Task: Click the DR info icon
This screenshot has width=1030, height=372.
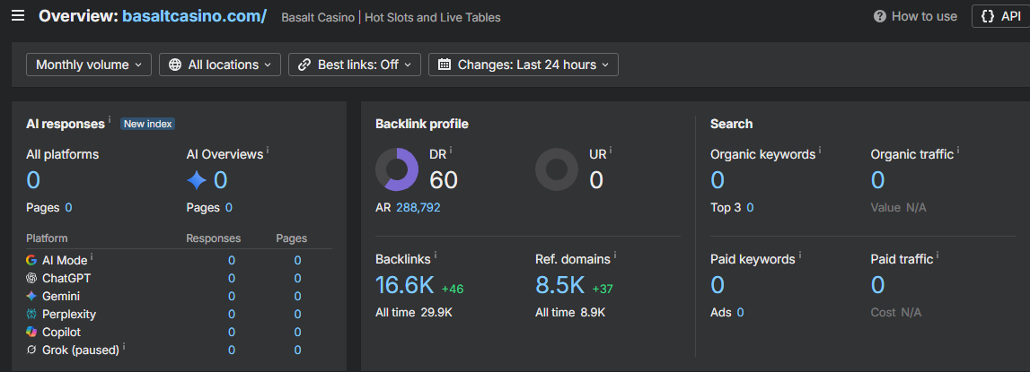Action: (451, 151)
